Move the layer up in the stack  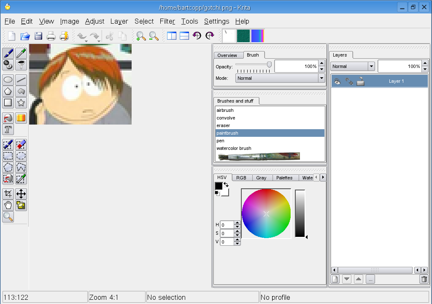359,279
